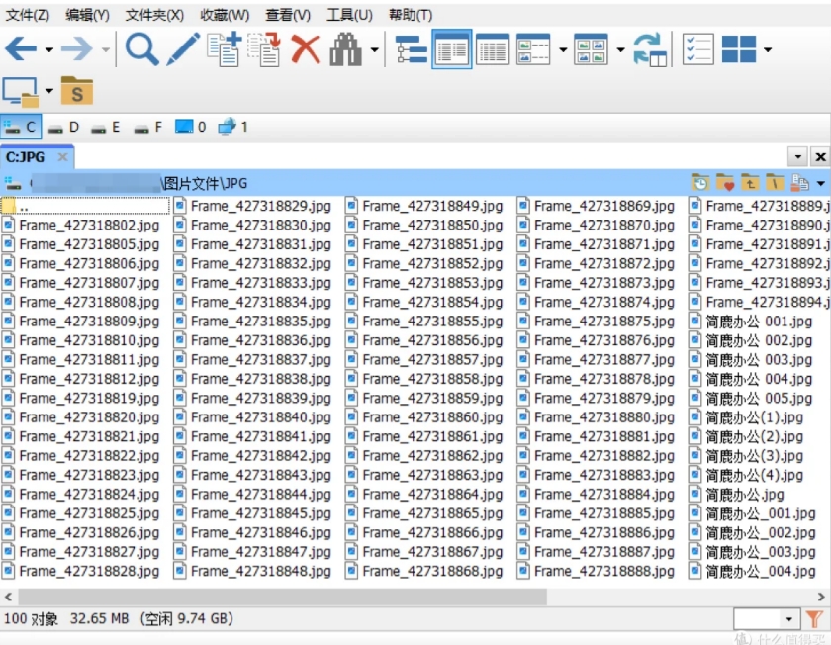Select file 简鹿办公 001.jpg
This screenshot has height=645, width=831.
coord(751,322)
